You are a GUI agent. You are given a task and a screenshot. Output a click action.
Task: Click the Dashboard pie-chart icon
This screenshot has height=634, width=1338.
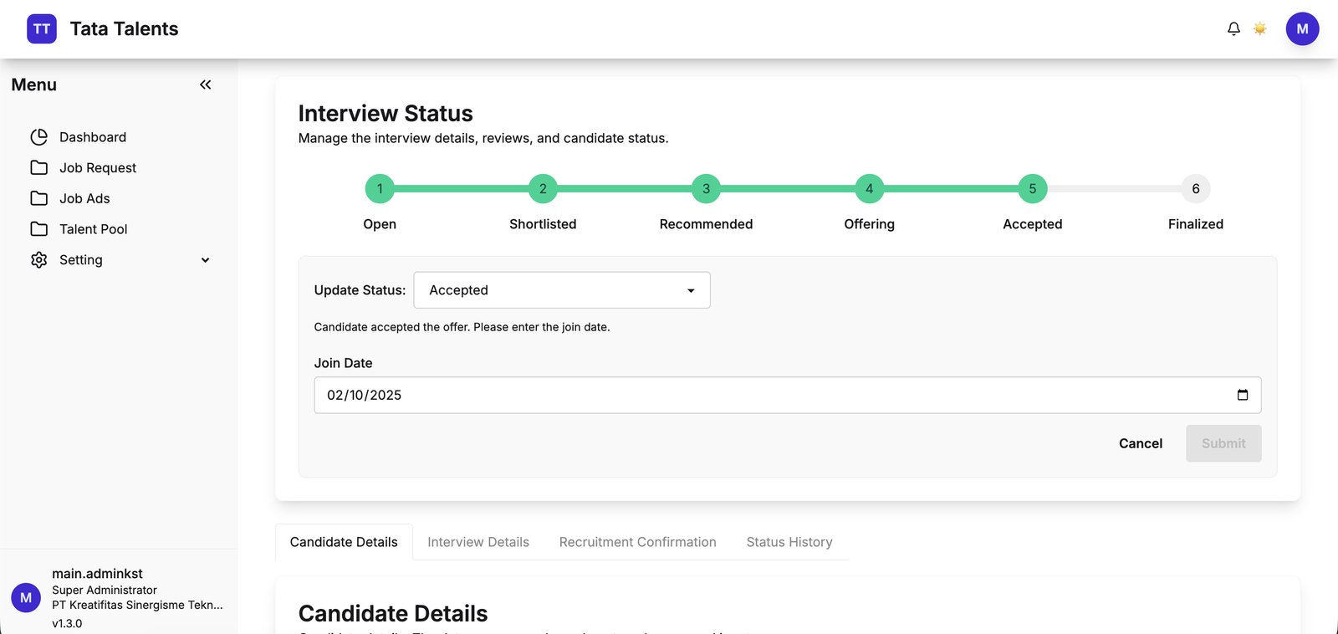pyautogui.click(x=38, y=137)
